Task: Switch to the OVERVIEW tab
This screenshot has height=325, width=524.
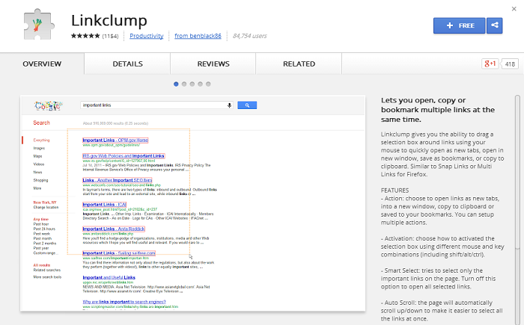Action: tap(42, 64)
